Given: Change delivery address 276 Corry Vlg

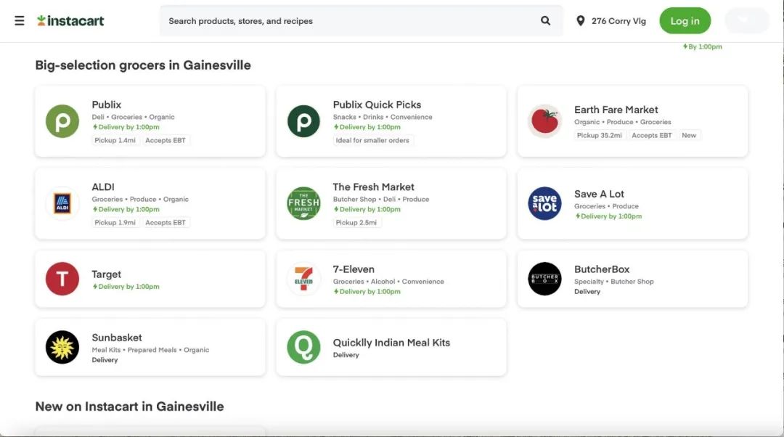Looking at the screenshot, I should (618, 21).
